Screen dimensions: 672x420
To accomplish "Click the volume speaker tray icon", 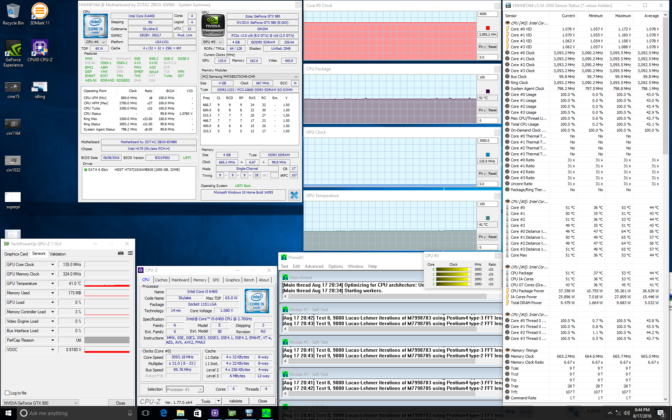I will click(627, 413).
